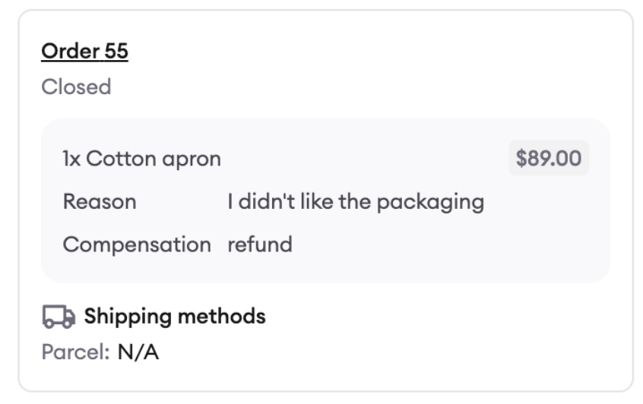Click the Reason label
This screenshot has height=404, width=643.
[x=100, y=201]
